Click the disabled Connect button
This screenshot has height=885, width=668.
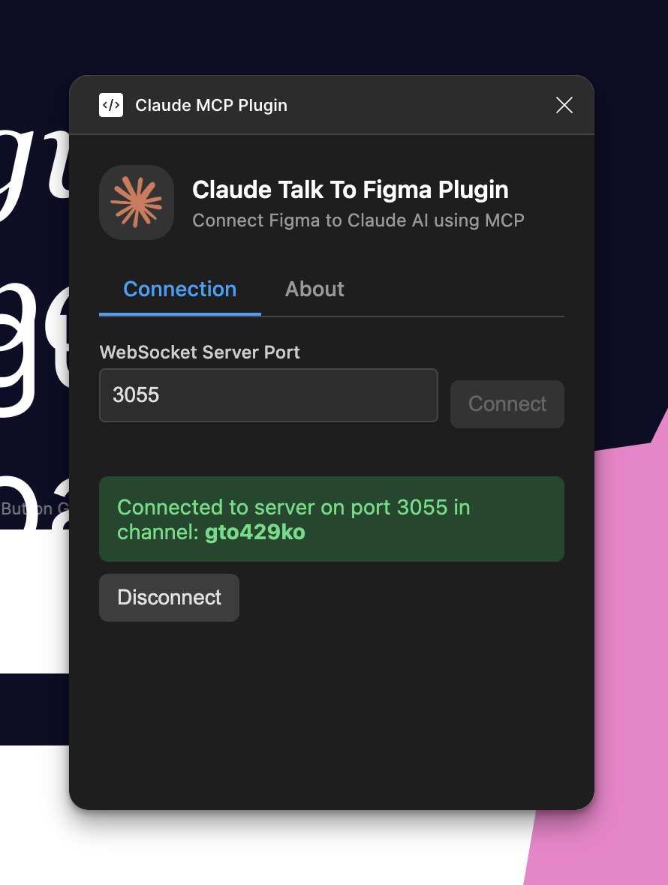pyautogui.click(x=507, y=404)
